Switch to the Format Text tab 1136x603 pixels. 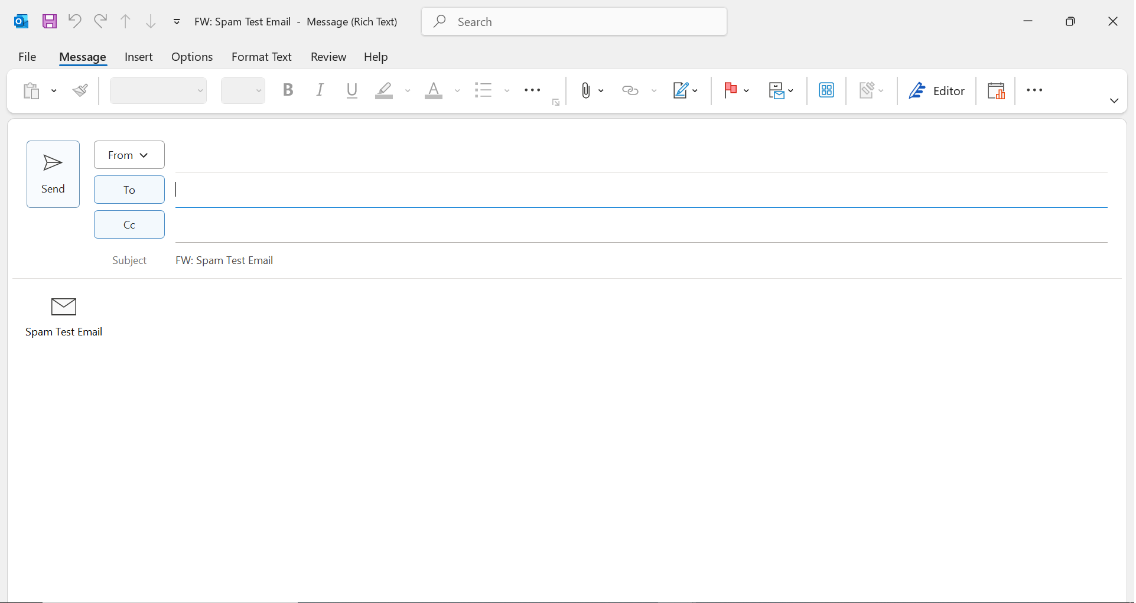[262, 57]
